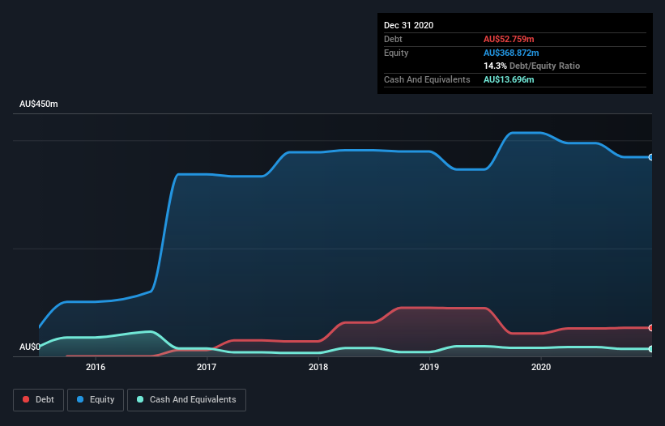The image size is (665, 426).
Task: Click the teal Cash legend dot
Action: (140, 399)
